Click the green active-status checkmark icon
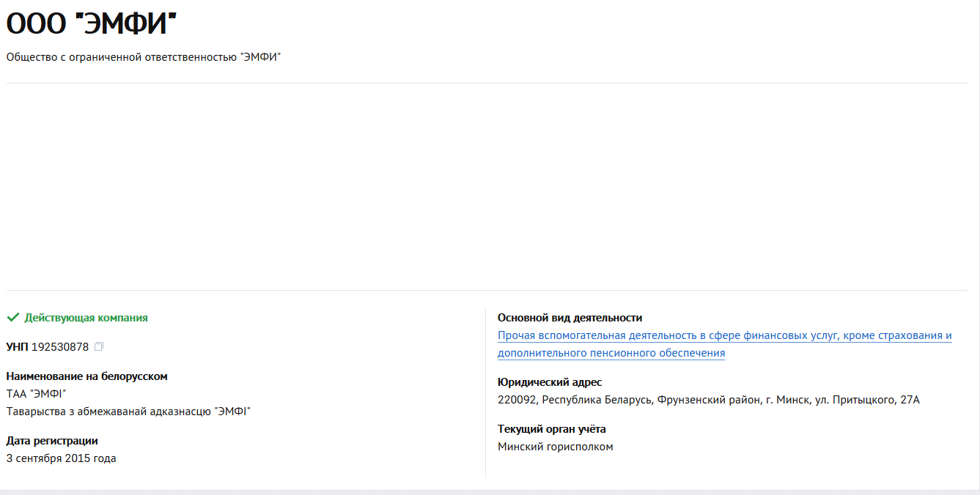This screenshot has height=495, width=980. point(12,318)
